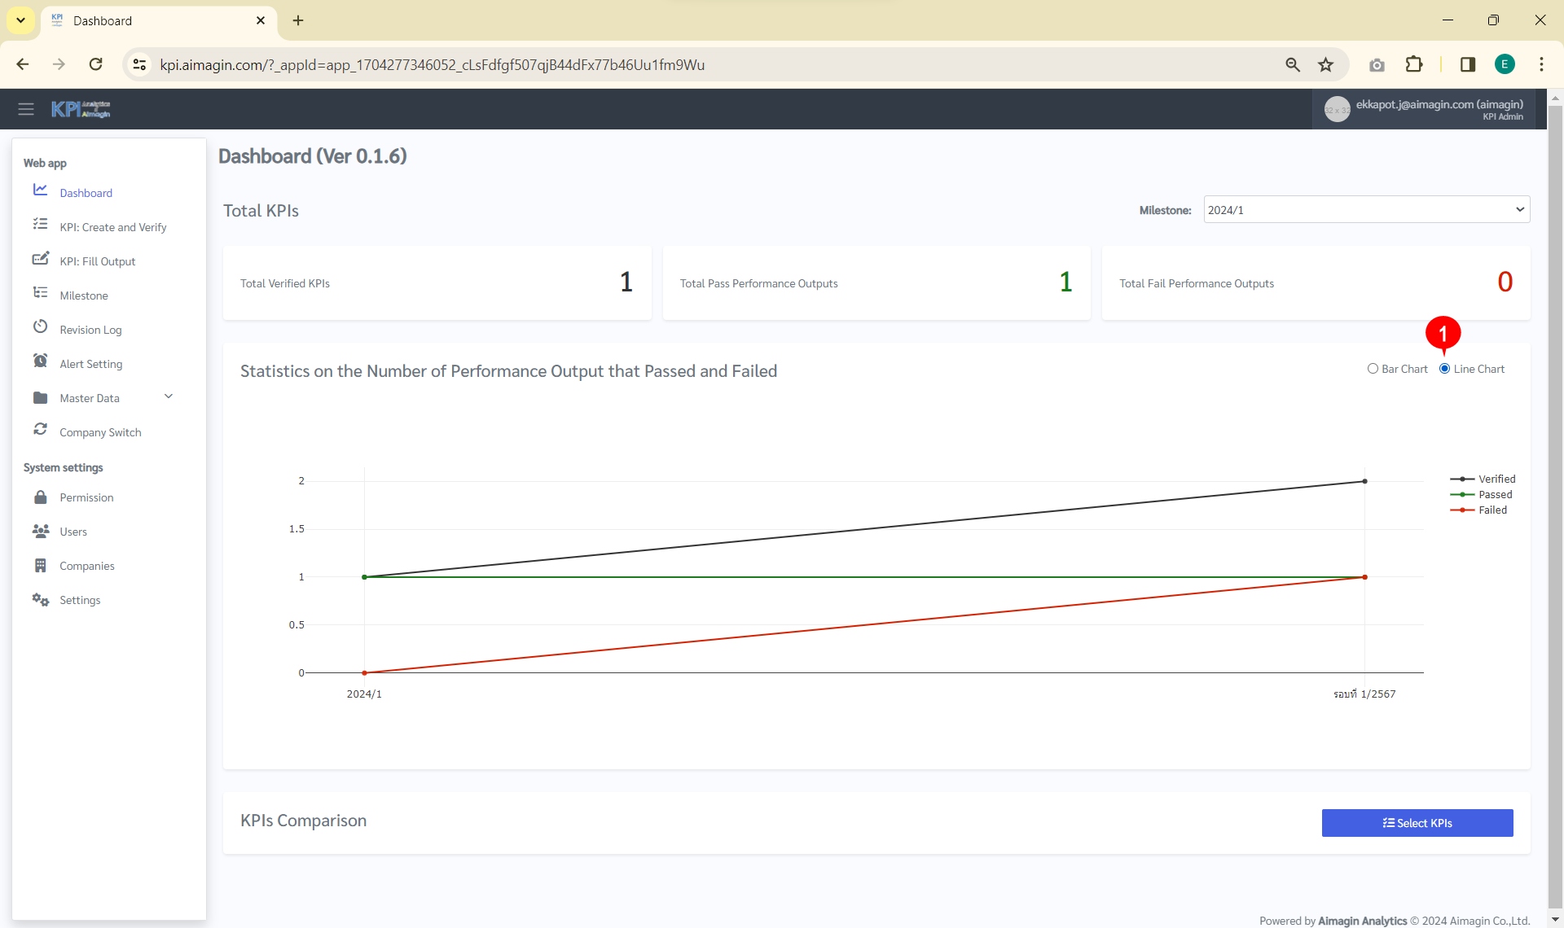Click the Total Pass Performance Outputs card
The image size is (1564, 928).
[x=876, y=282]
